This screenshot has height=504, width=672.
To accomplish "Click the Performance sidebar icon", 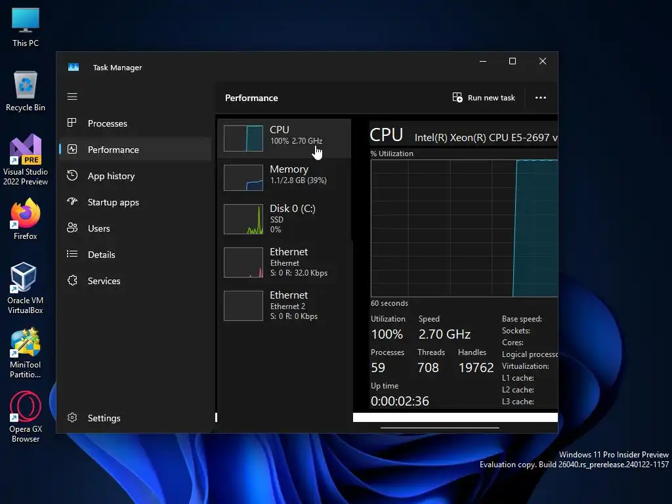I will click(72, 149).
